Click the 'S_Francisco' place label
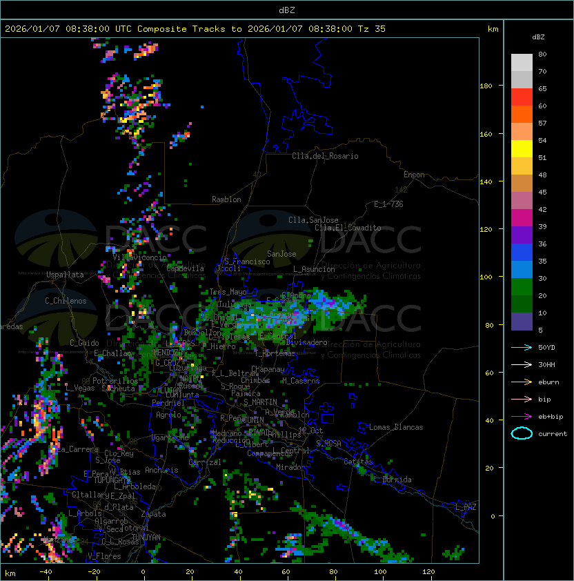The width and height of the screenshot is (574, 581). pyautogui.click(x=247, y=262)
